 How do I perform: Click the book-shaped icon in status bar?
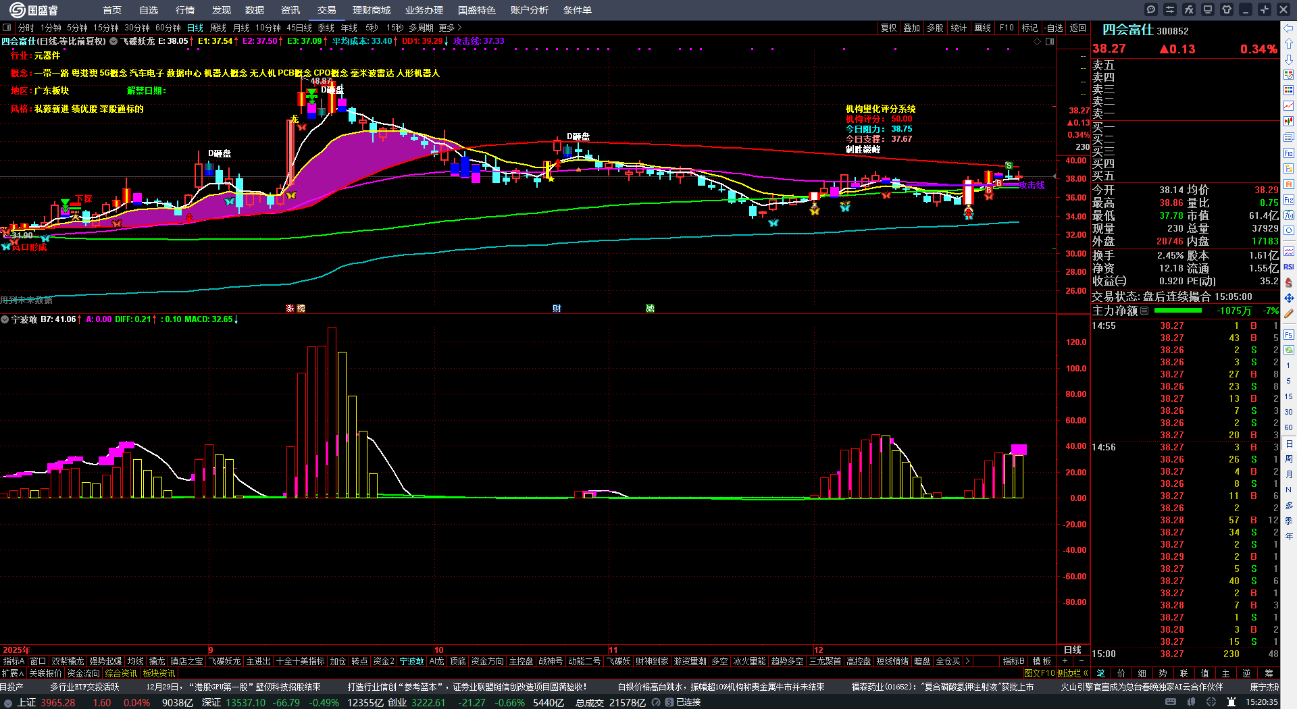point(1192,702)
